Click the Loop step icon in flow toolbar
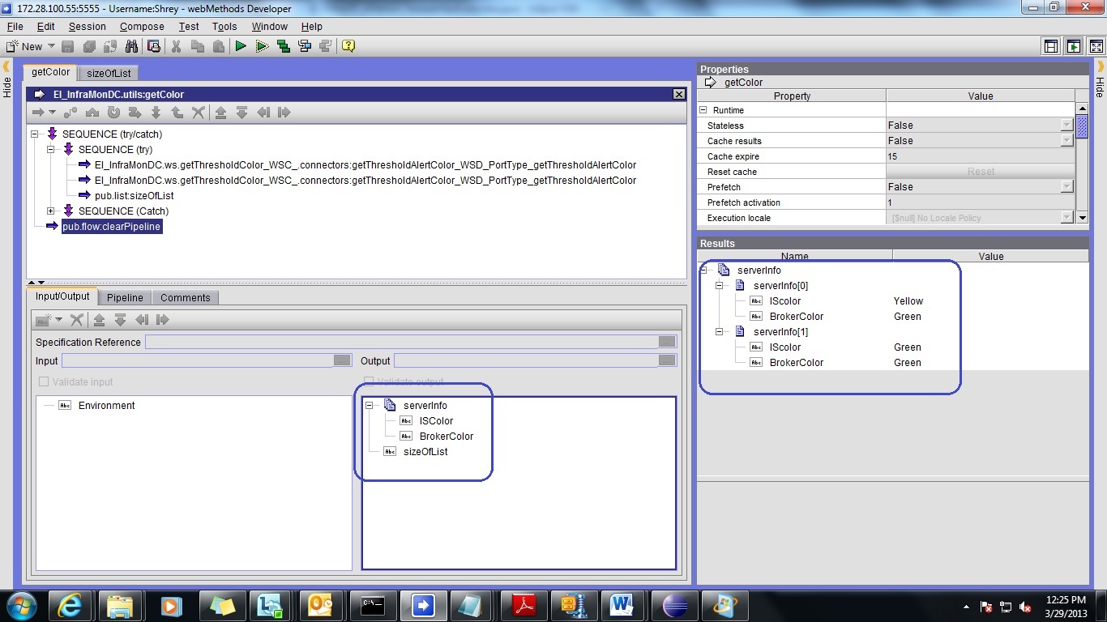Screen dimensions: 1107x622 coord(114,113)
